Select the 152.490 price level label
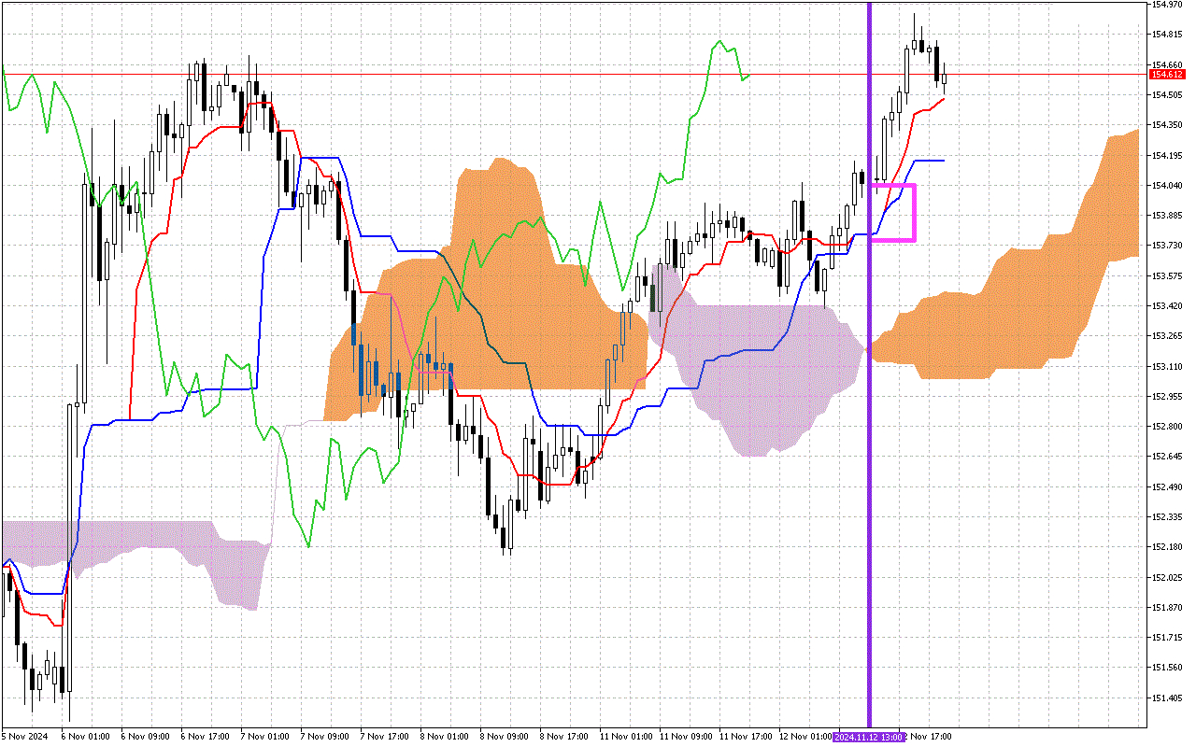 pos(1167,487)
